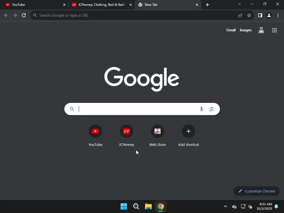Focus the Google search box
The height and width of the screenshot is (213, 284).
pyautogui.click(x=142, y=109)
